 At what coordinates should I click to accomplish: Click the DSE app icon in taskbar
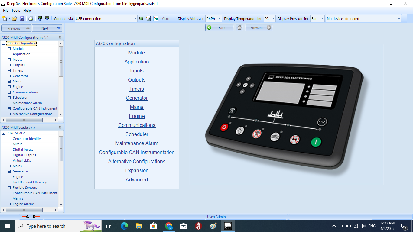228,226
